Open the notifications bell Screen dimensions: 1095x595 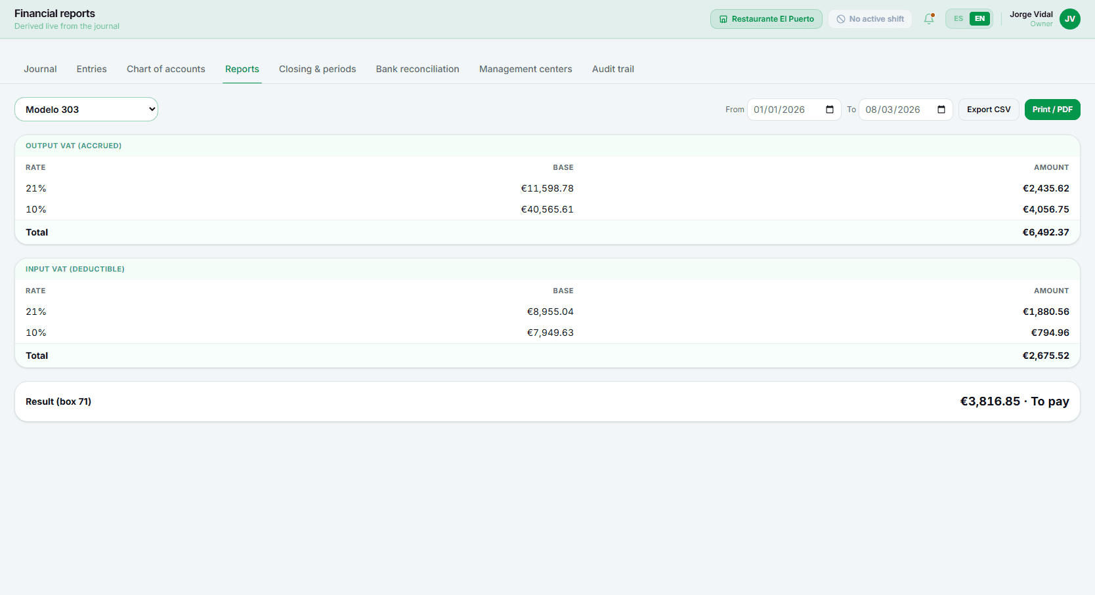(928, 19)
